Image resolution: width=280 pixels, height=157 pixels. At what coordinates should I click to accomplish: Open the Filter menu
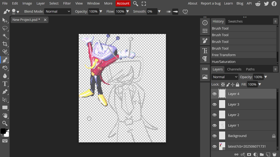[67, 3]
